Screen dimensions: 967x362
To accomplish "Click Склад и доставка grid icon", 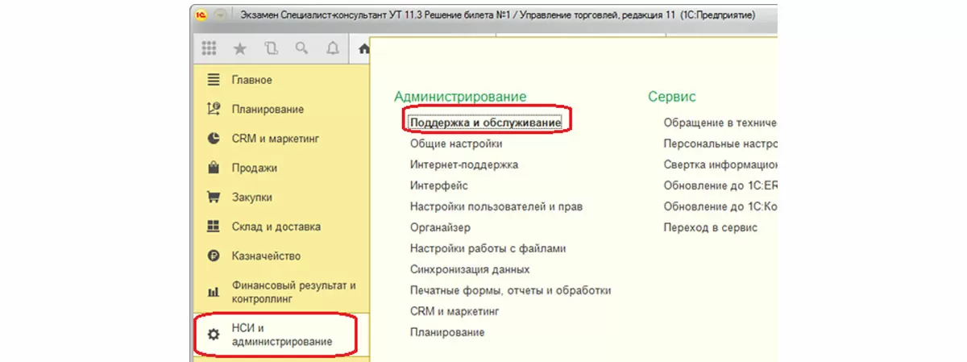I will [x=214, y=227].
